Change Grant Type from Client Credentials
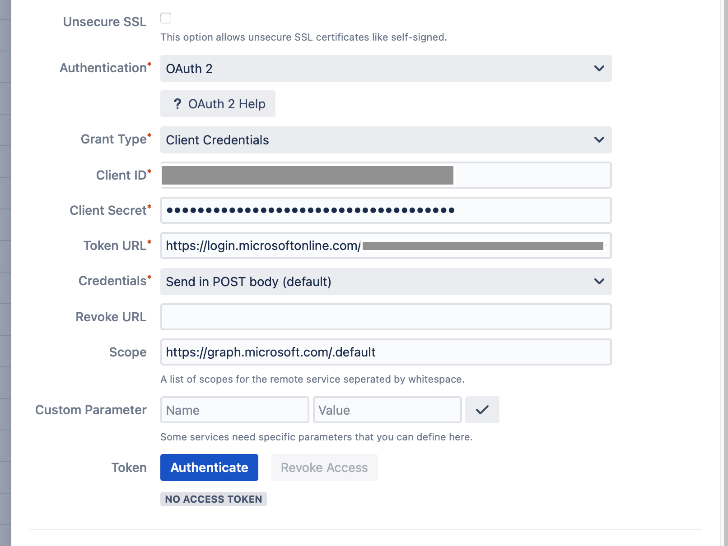 386,140
